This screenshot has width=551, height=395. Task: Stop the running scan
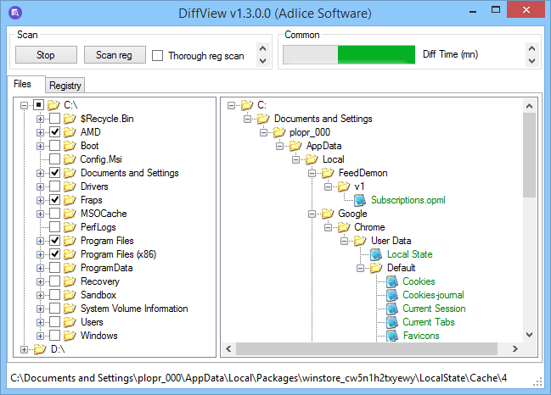[46, 55]
